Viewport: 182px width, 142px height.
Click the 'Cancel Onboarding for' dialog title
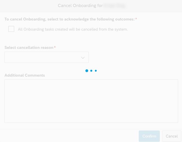[x=80, y=6]
